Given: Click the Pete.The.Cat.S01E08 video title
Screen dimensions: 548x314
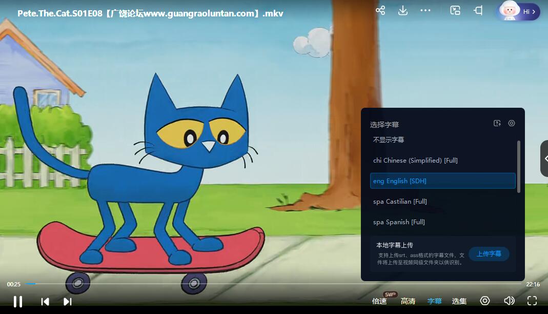Looking at the screenshot, I should (150, 13).
